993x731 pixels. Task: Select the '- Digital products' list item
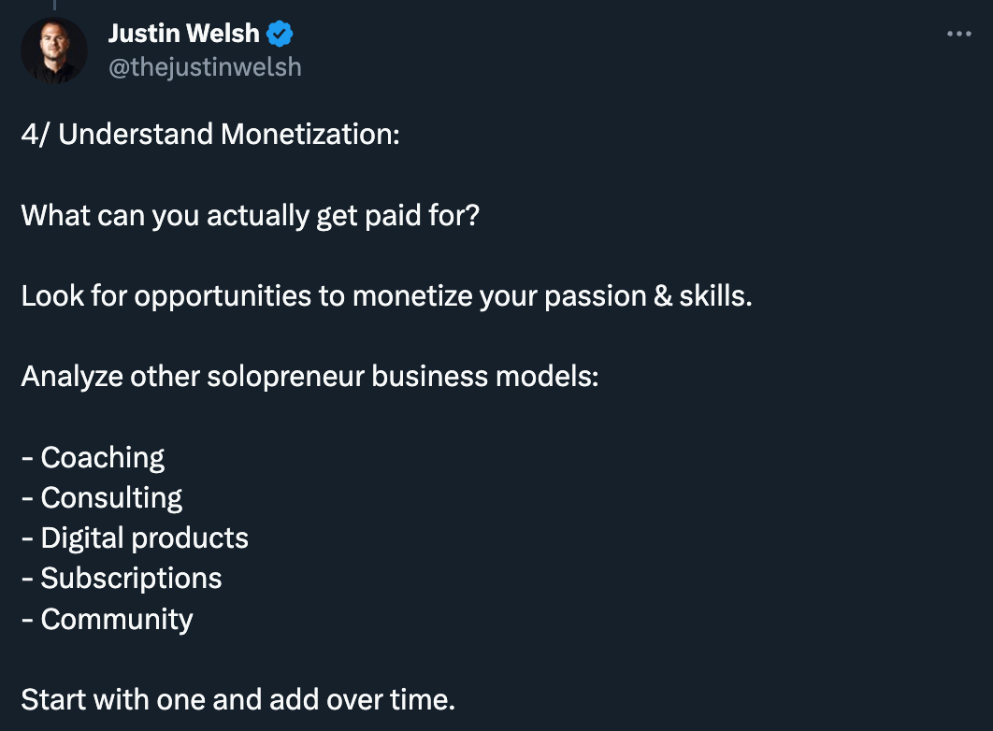point(136,537)
